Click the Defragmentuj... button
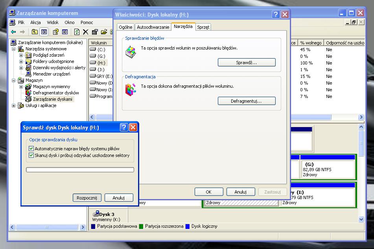 (247, 101)
